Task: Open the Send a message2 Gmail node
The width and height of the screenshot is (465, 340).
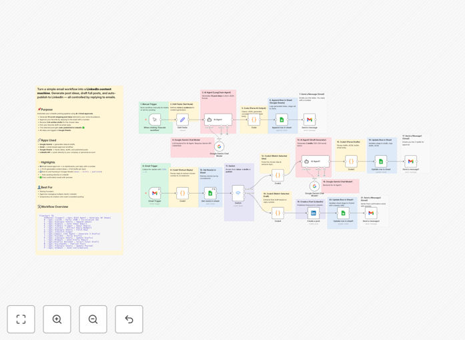Action: (x=371, y=213)
